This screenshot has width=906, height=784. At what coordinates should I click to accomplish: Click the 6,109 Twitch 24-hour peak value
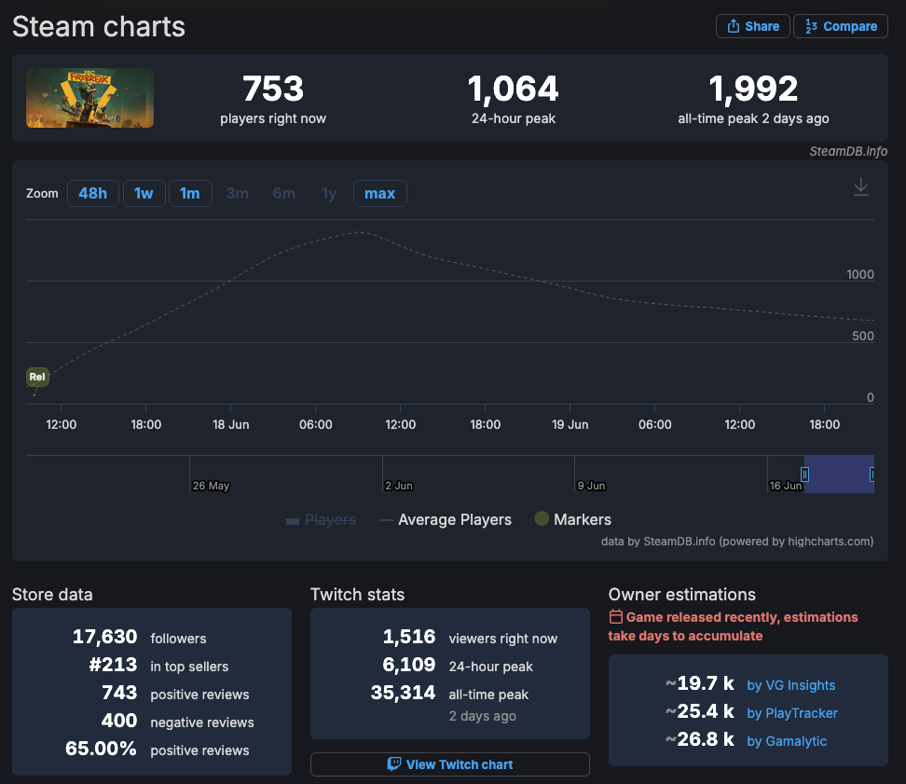[x=409, y=665]
